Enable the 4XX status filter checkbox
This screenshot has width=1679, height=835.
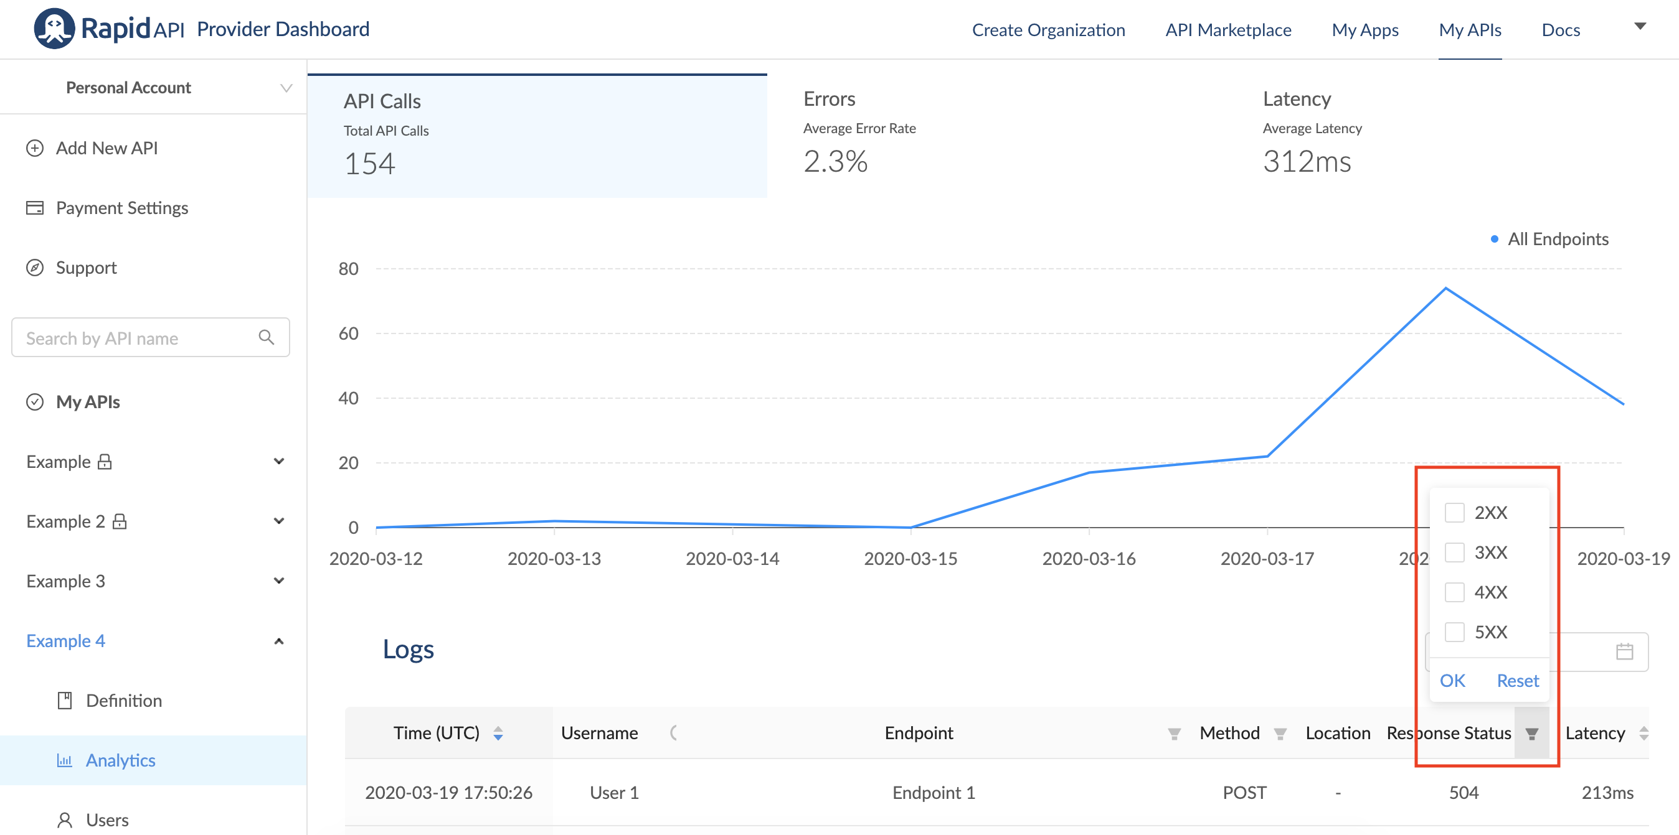click(x=1454, y=592)
